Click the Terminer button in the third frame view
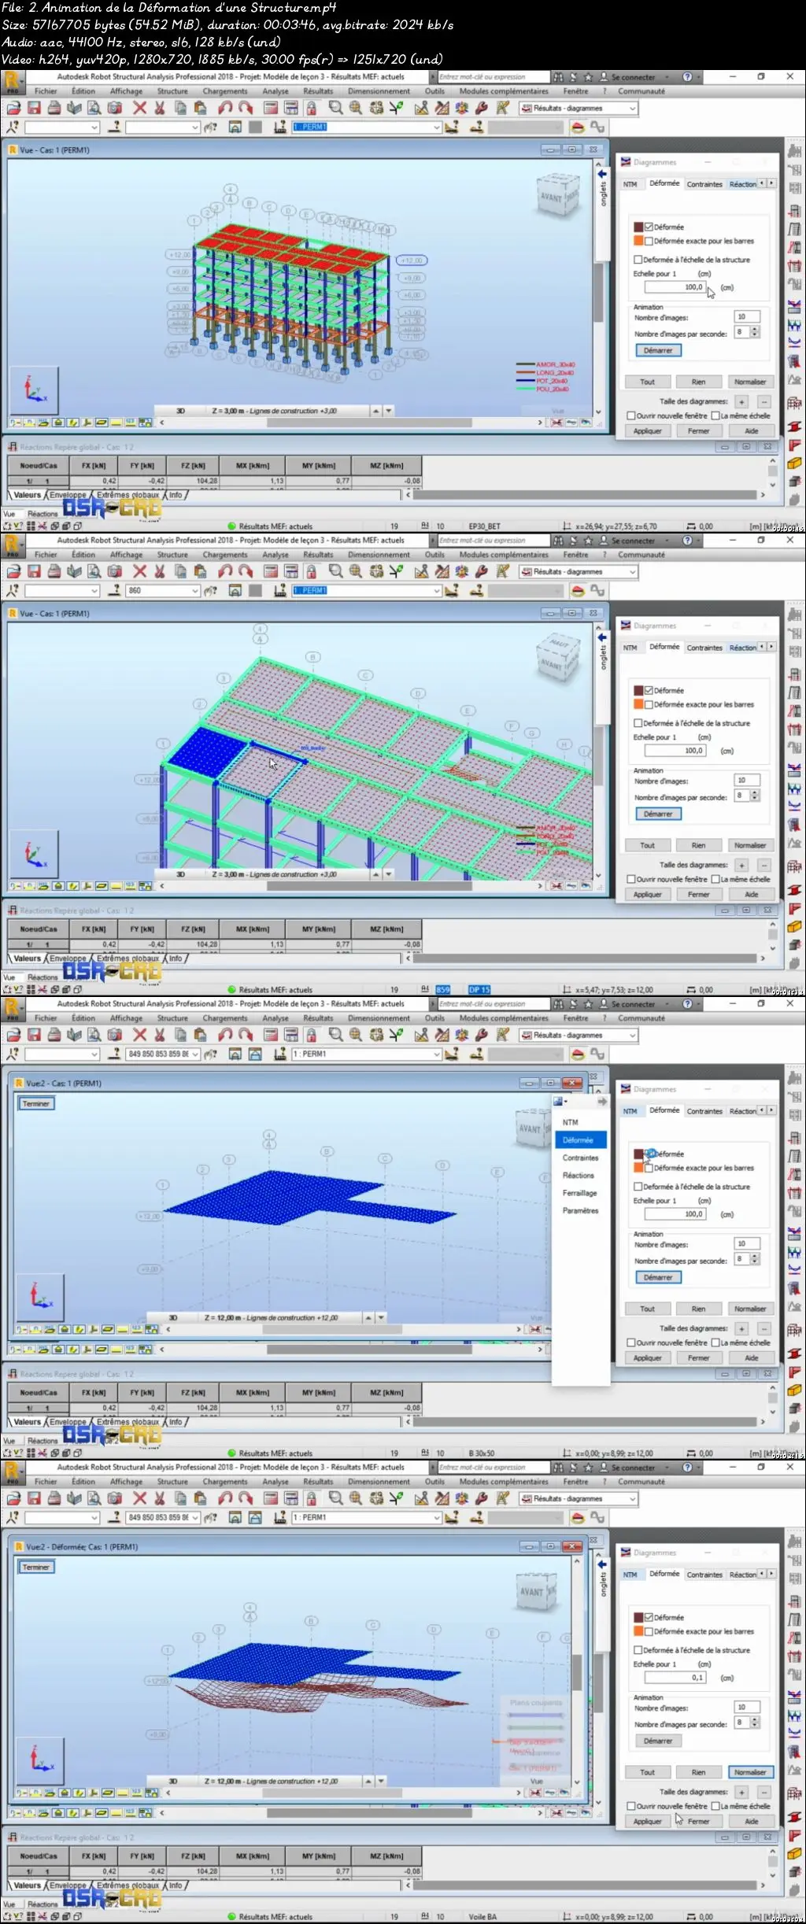Viewport: 806px width, 1924px height. pyautogui.click(x=36, y=1104)
